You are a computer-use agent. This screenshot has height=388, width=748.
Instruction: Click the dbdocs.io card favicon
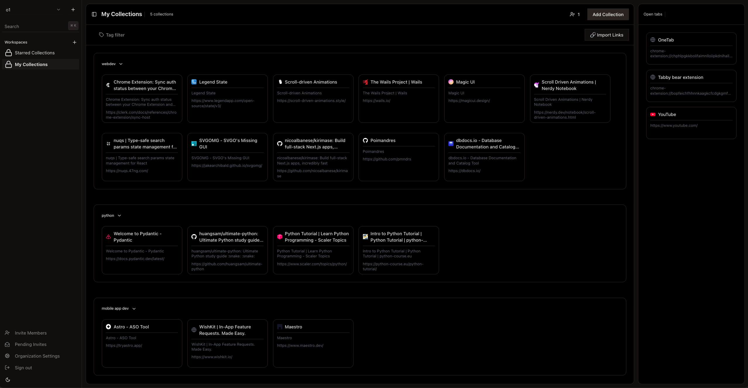click(451, 144)
